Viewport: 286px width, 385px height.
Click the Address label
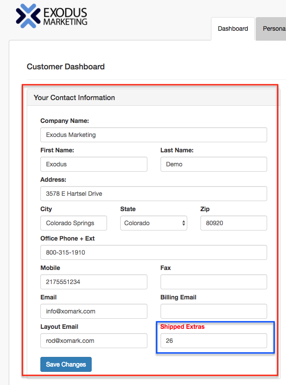click(53, 180)
